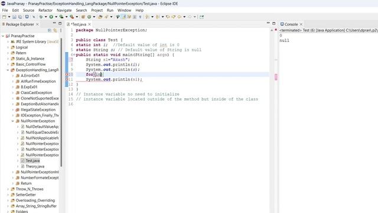Open the Run configurations dropdown arrow
The width and height of the screenshot is (378, 213).
[x=56, y=17]
